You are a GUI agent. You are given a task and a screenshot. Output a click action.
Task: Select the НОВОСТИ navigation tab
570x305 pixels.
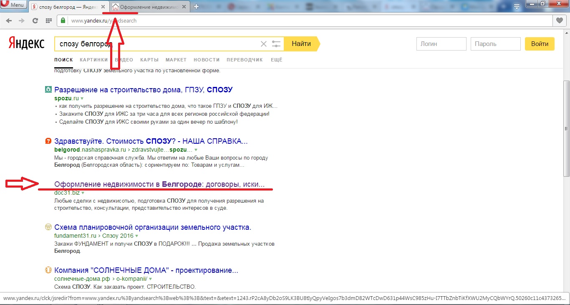[207, 60]
